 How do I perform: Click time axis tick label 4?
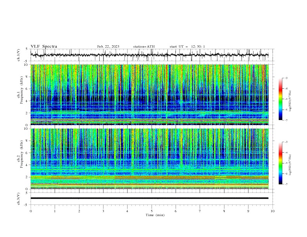click(x=127, y=211)
